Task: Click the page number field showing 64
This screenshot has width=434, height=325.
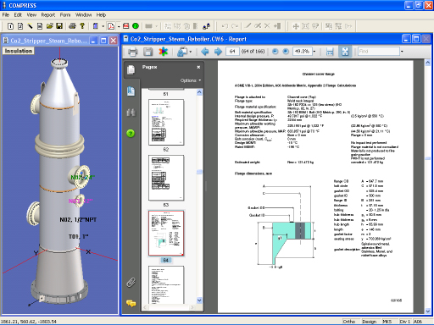Action: (x=232, y=52)
